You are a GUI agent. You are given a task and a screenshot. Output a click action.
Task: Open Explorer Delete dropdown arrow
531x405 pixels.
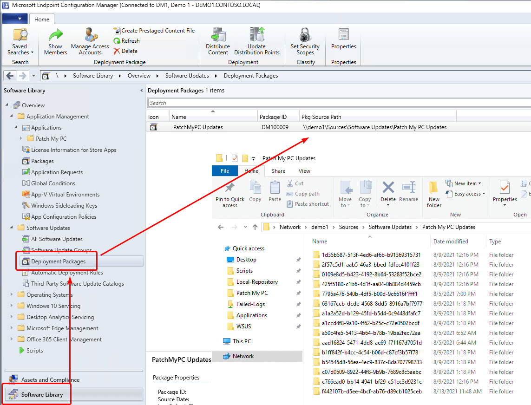point(388,205)
